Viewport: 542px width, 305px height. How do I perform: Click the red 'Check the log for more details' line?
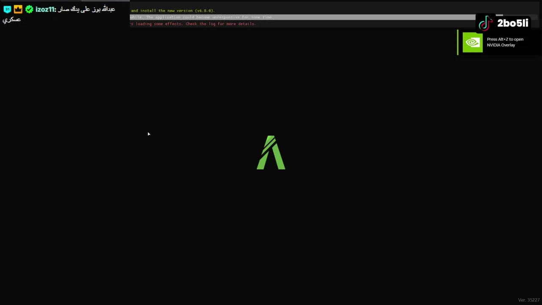pos(193,24)
